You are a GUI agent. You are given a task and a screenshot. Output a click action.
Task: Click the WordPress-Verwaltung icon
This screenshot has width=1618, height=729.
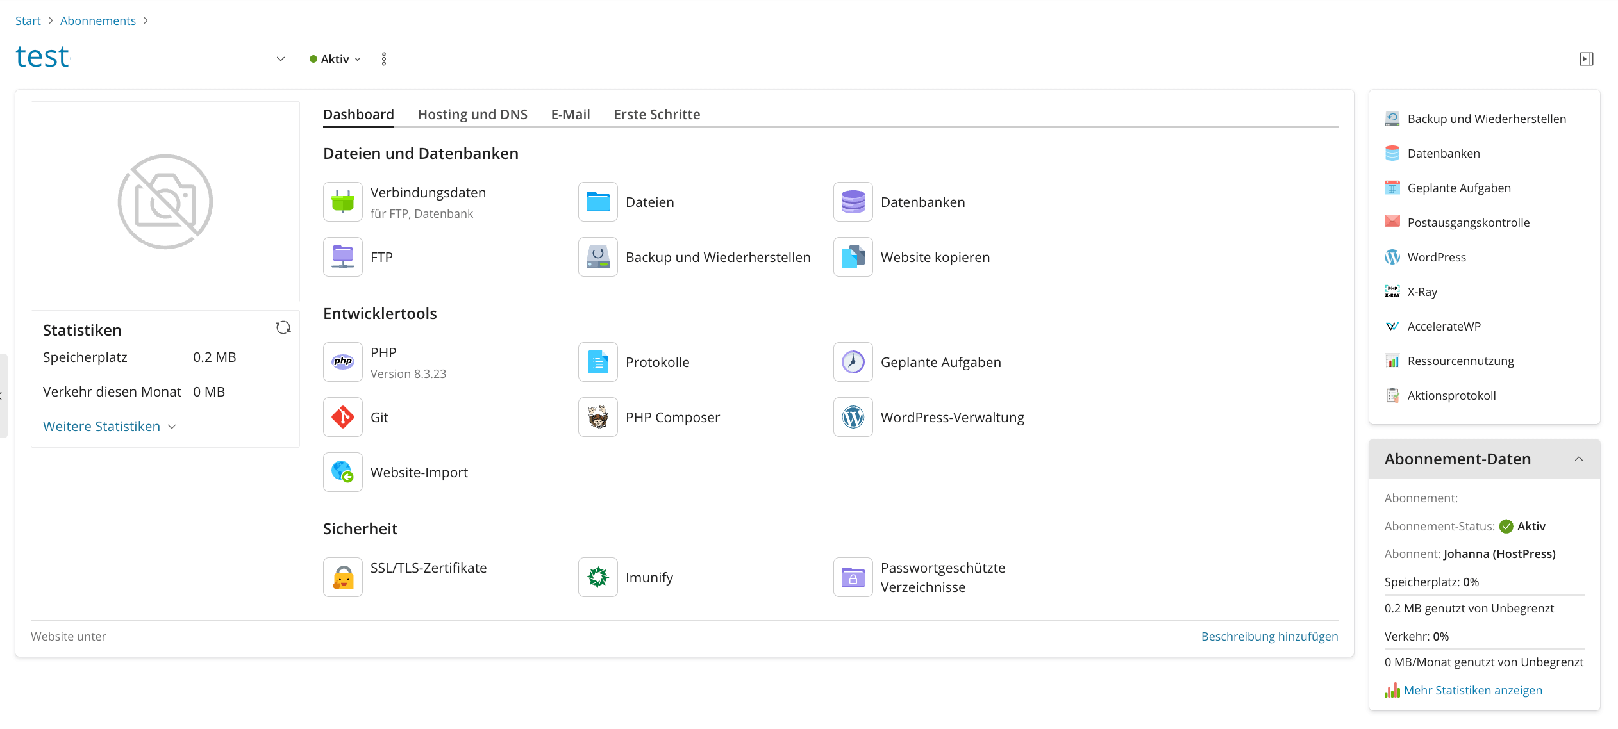tap(853, 417)
